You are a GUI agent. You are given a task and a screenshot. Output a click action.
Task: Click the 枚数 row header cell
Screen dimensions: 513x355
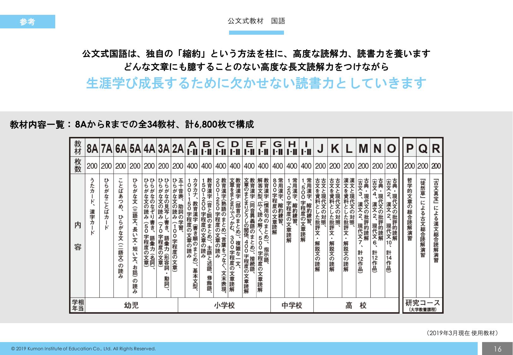pos(78,165)
